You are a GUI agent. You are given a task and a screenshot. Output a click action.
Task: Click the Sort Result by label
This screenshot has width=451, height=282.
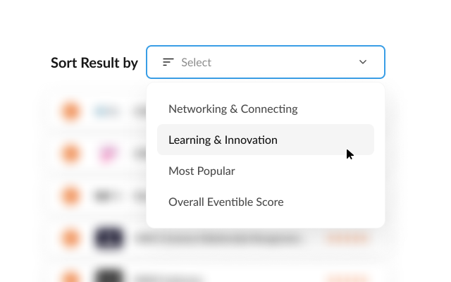coord(94,63)
